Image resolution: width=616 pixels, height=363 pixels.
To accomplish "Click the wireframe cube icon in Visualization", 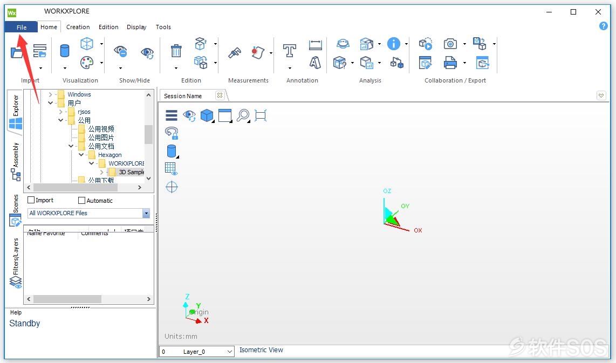I will 86,43.
